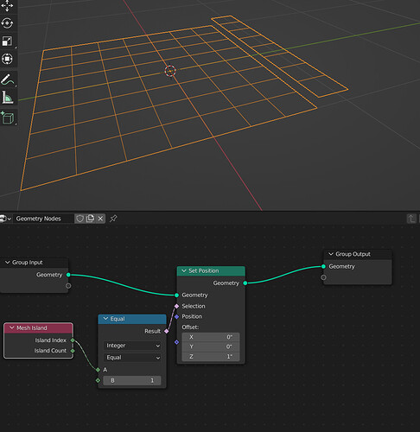Select the Move tool icon
This screenshot has height=432, width=420.
(x=7, y=5)
